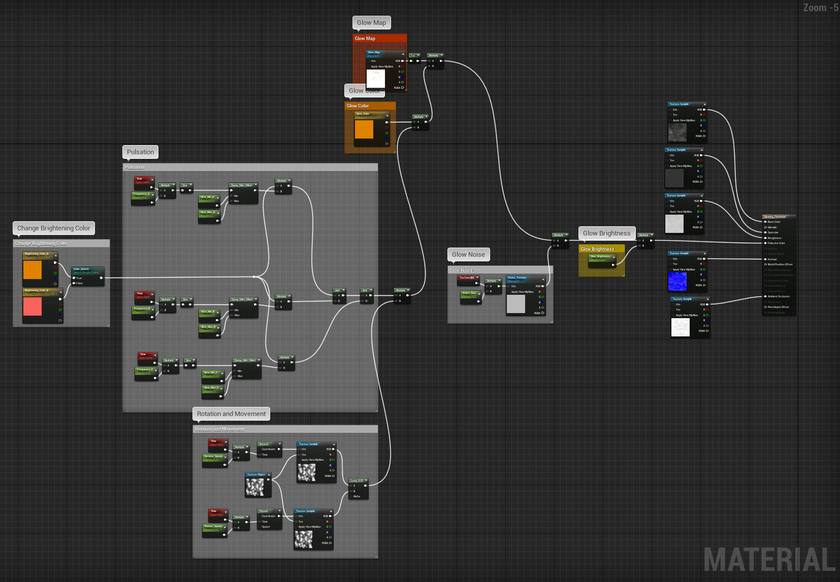The height and width of the screenshot is (582, 840).
Task: Click the orange Brightening_Color_A color swatch
Action: tap(33, 270)
